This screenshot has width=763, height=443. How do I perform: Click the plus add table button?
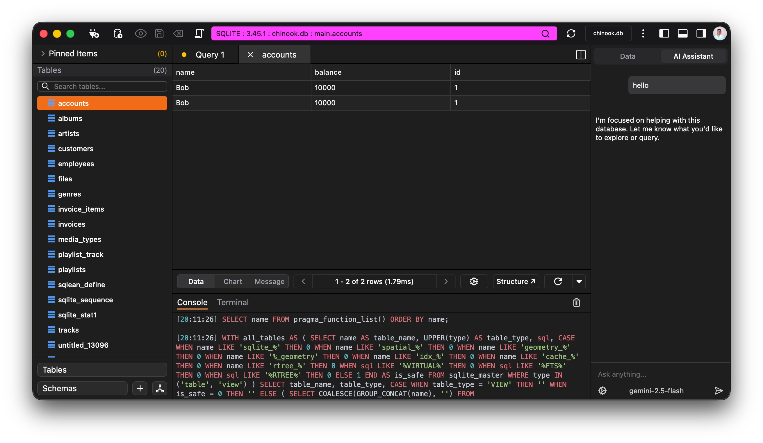click(x=140, y=388)
